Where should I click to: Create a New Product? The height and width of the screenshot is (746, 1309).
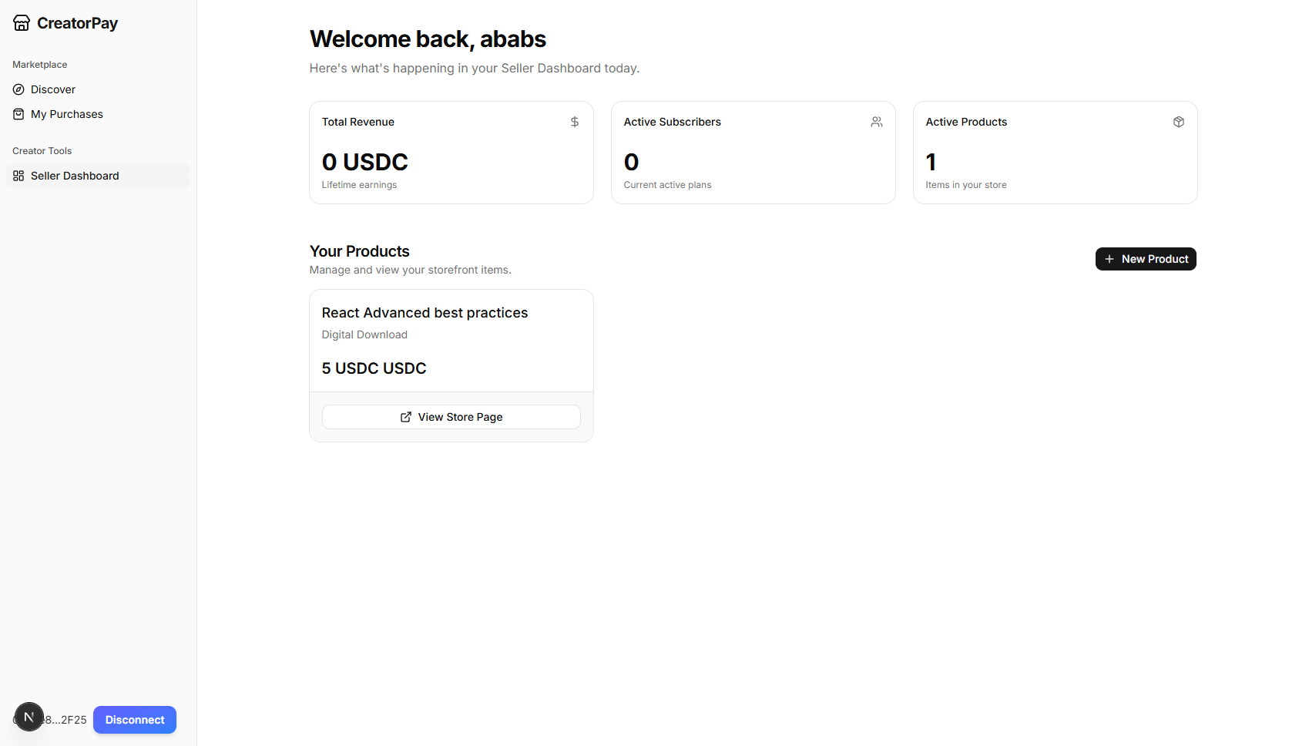tap(1146, 259)
